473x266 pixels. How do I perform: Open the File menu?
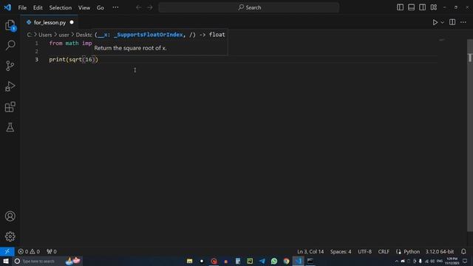22,7
